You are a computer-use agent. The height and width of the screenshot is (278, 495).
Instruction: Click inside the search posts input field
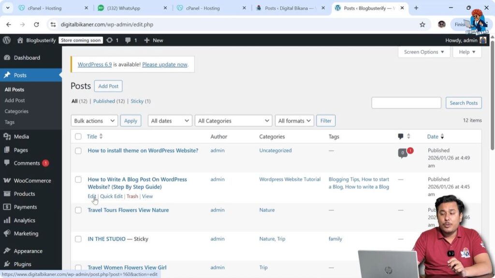pyautogui.click(x=406, y=102)
